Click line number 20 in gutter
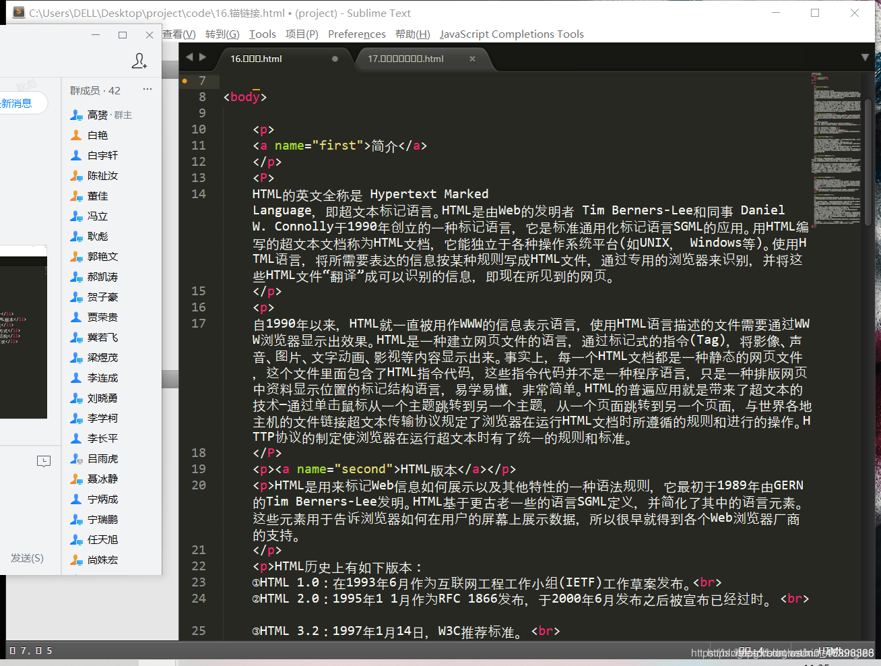Viewport: 881px width, 666px height. [x=199, y=485]
